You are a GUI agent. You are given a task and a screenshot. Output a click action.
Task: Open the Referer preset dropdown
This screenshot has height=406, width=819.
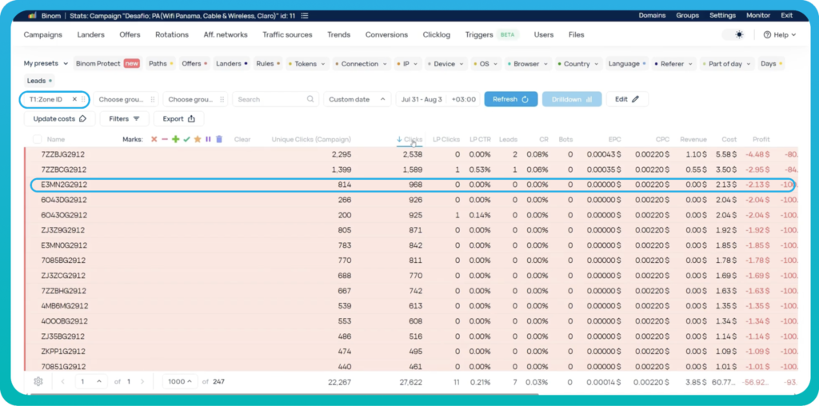(x=673, y=64)
